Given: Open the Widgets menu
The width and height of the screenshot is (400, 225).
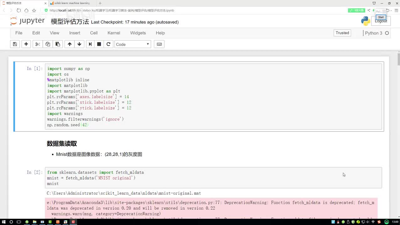Looking at the screenshot, I should (138, 33).
